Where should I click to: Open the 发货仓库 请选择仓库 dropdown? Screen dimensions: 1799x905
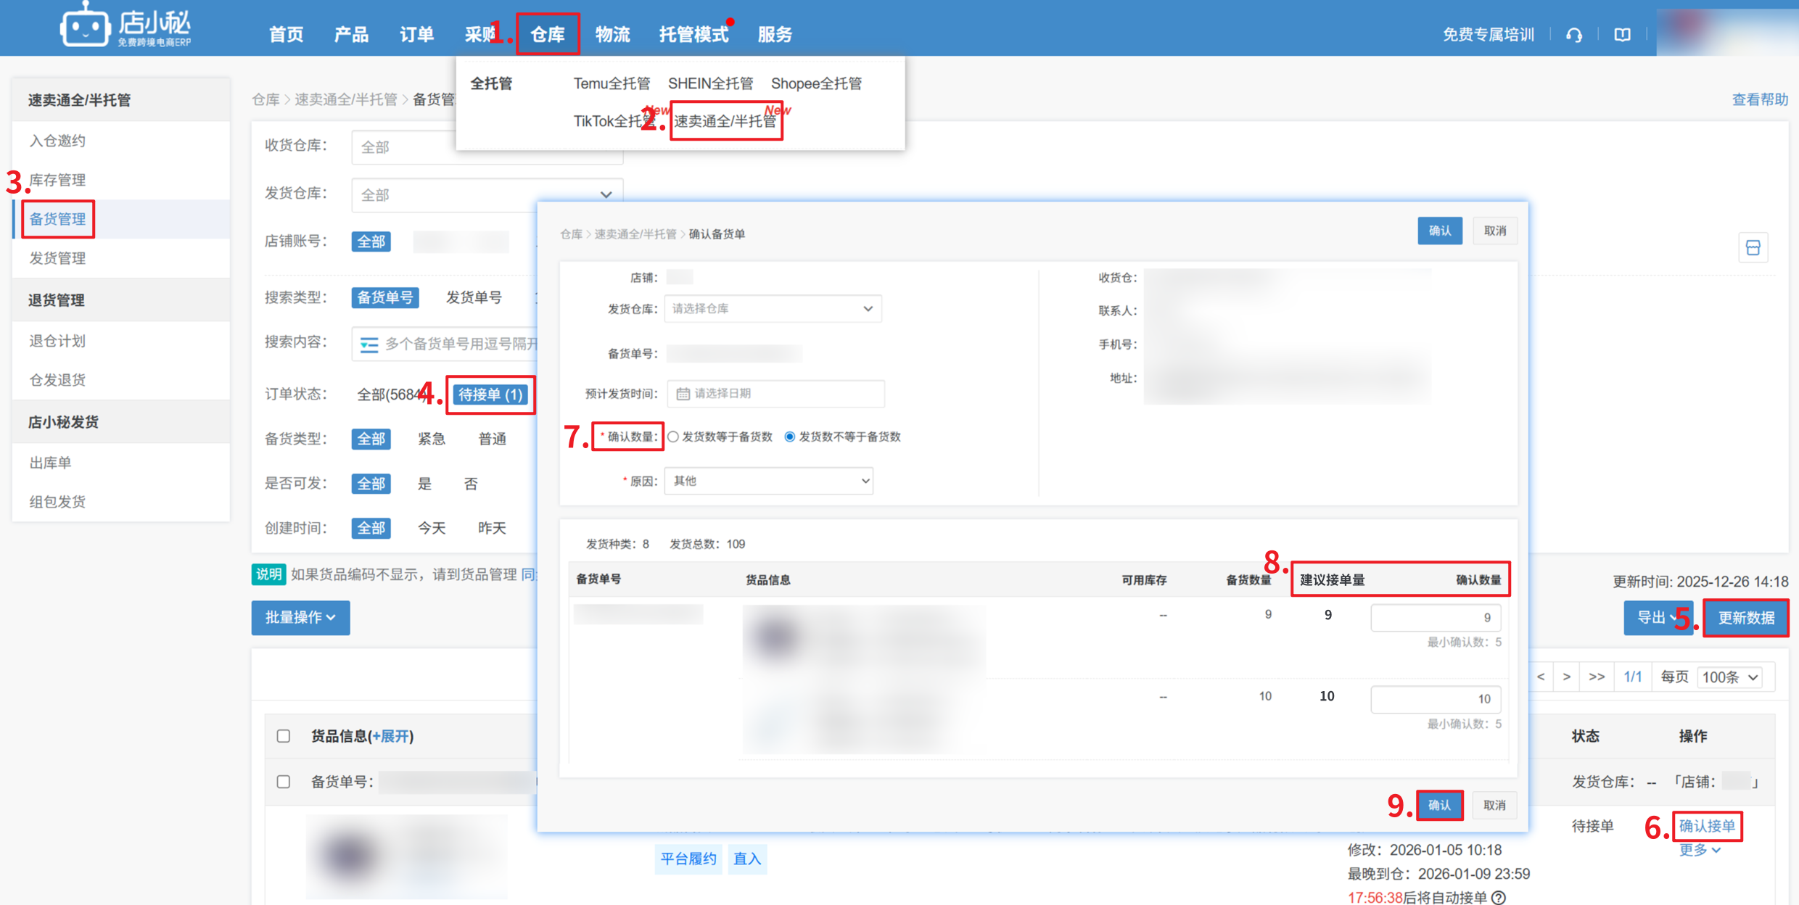tap(773, 309)
